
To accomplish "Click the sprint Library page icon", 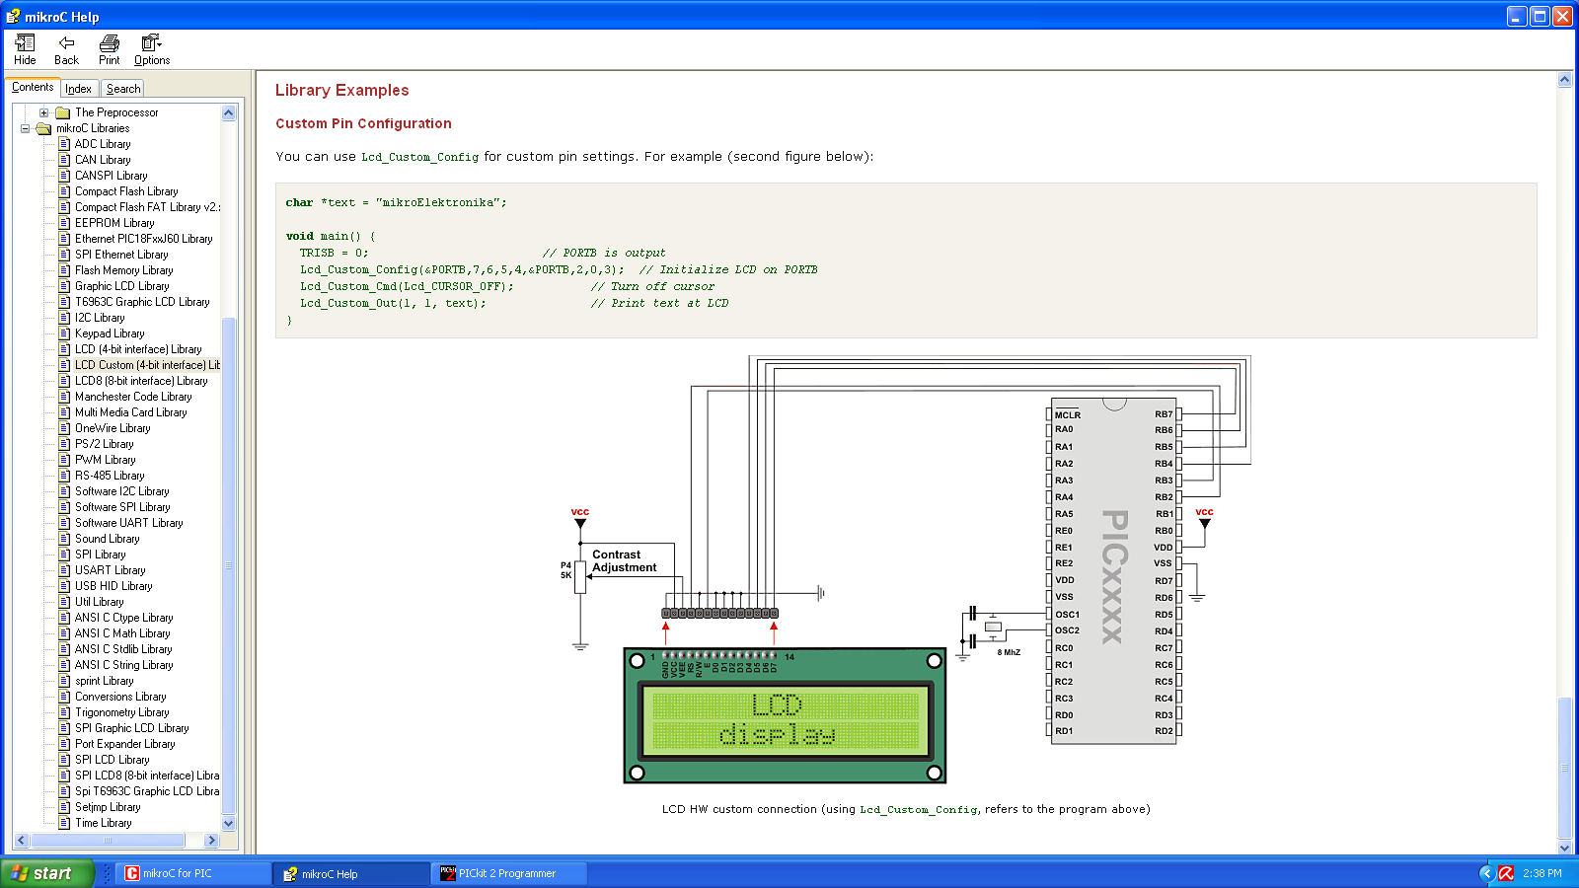I will (64, 681).
